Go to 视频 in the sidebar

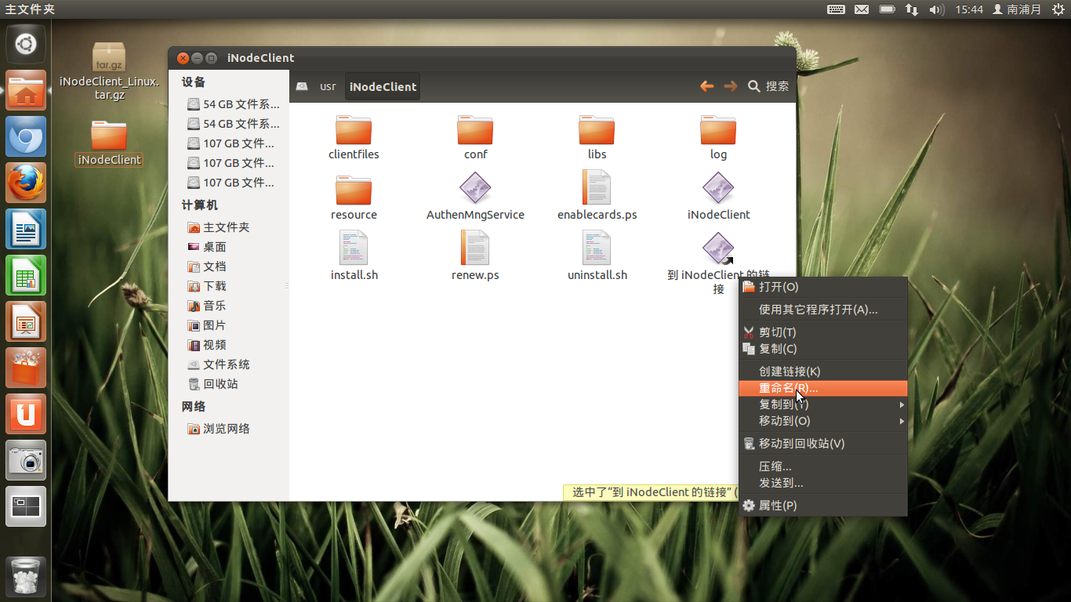click(207, 345)
